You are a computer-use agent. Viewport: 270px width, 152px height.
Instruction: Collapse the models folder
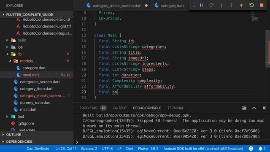point(10,61)
